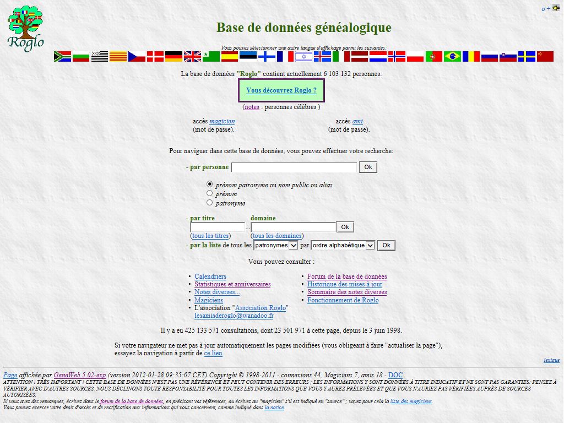Open the 'notes' personnes célèbres link
Screen dimensions: 564x423
252,107
